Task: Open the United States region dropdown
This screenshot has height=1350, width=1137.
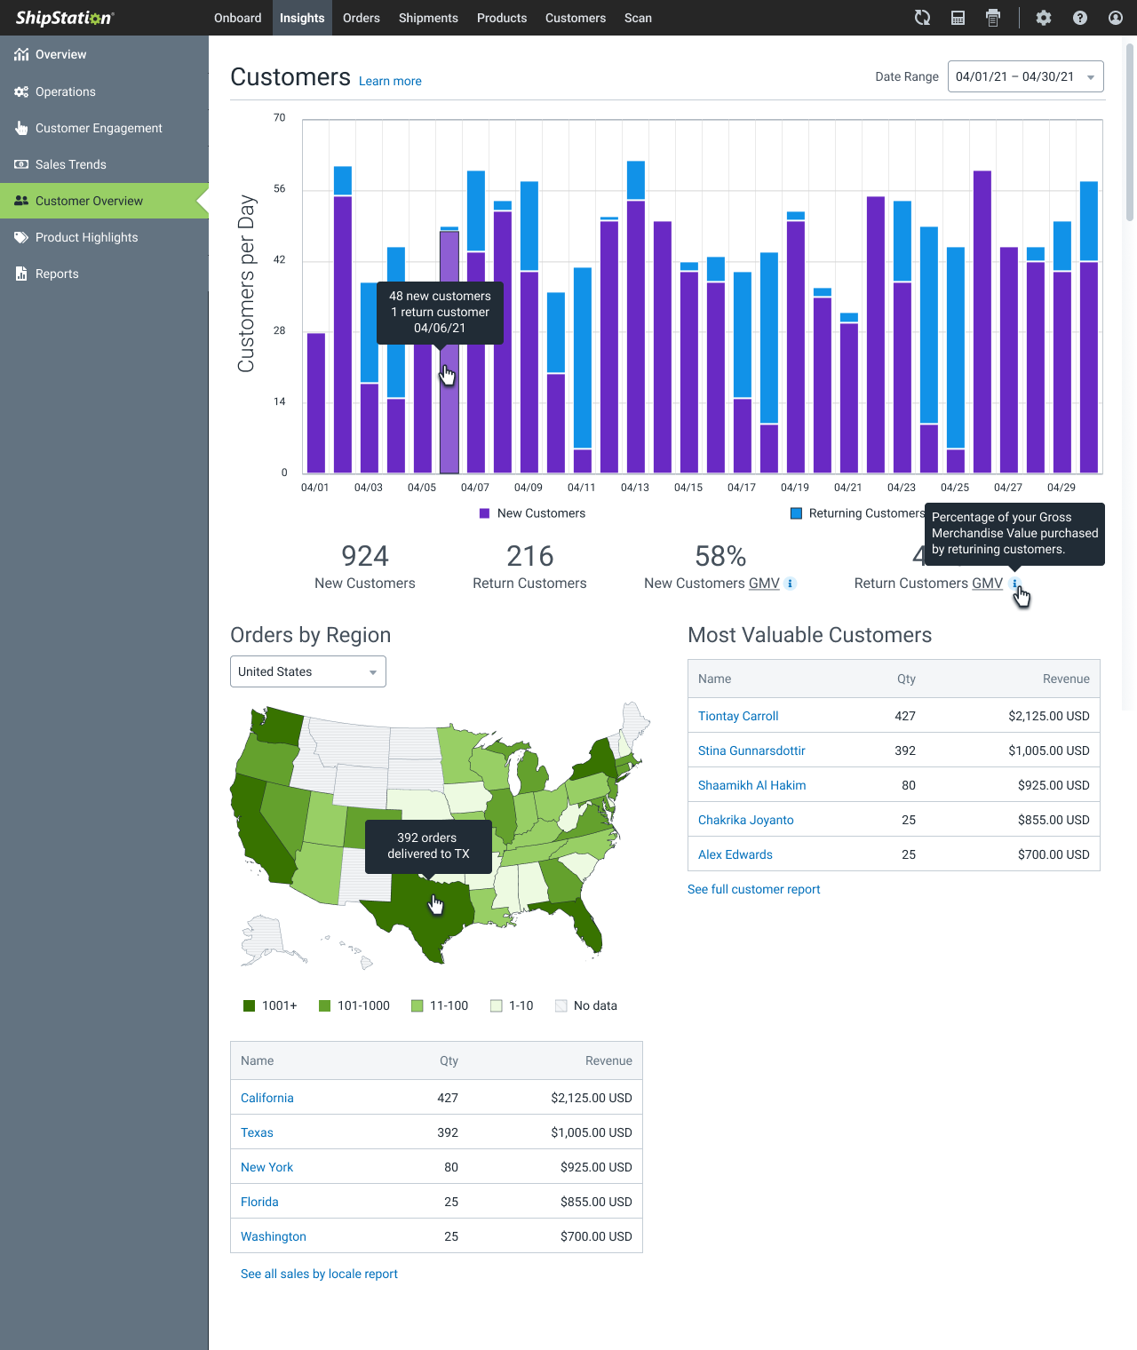Action: (307, 671)
